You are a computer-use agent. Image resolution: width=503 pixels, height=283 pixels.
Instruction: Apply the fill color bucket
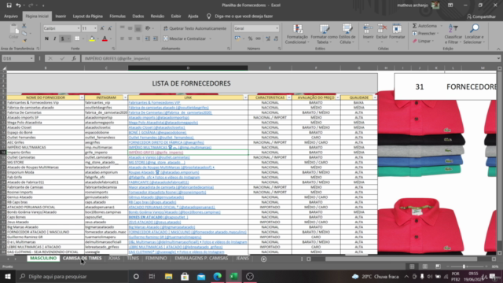pyautogui.click(x=92, y=39)
